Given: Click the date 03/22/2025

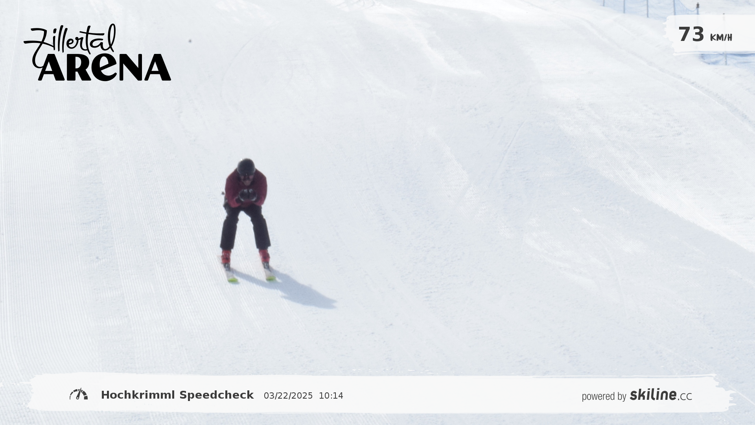Looking at the screenshot, I should [x=288, y=396].
